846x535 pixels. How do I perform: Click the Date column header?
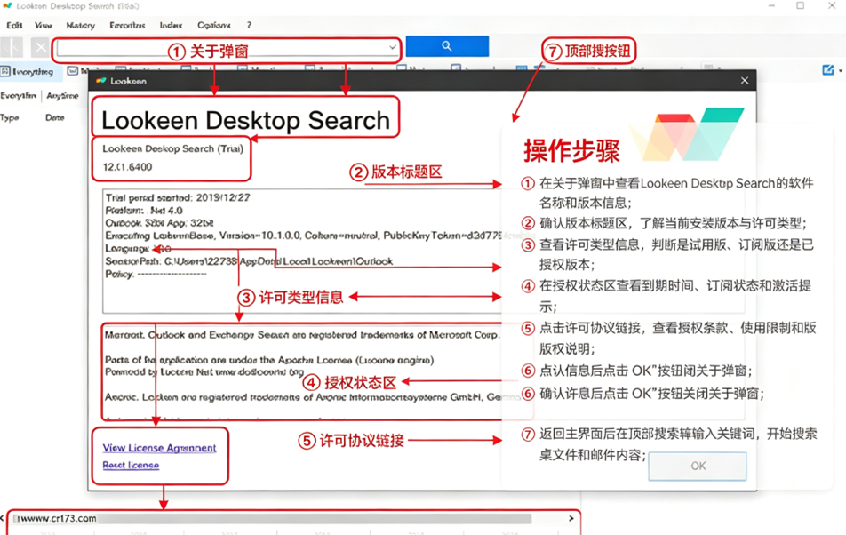click(55, 117)
